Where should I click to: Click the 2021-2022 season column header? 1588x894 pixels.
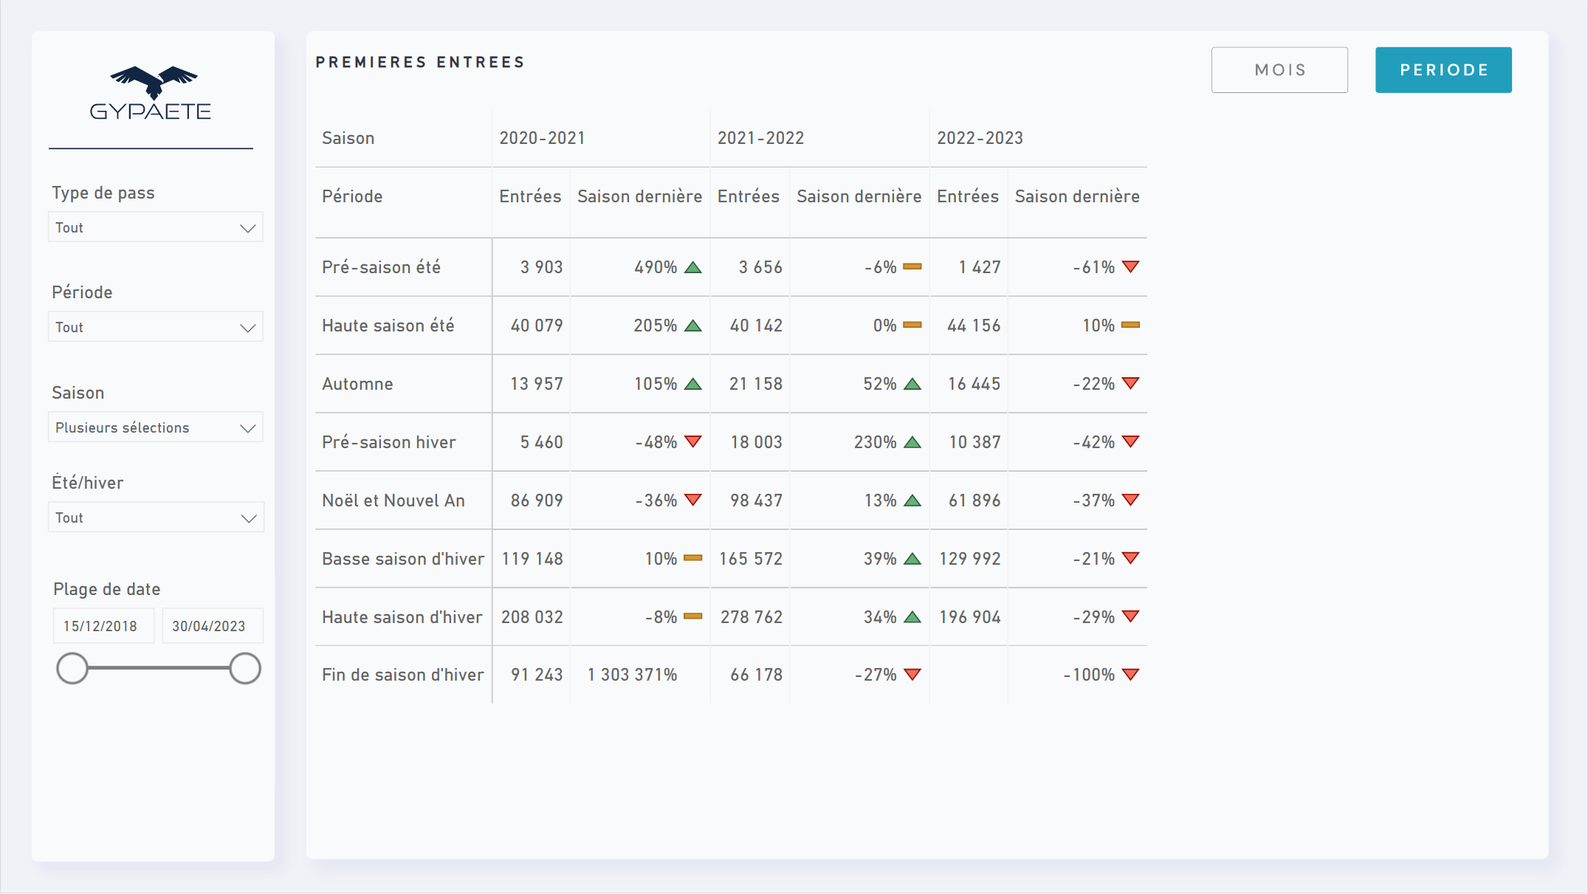pos(760,138)
